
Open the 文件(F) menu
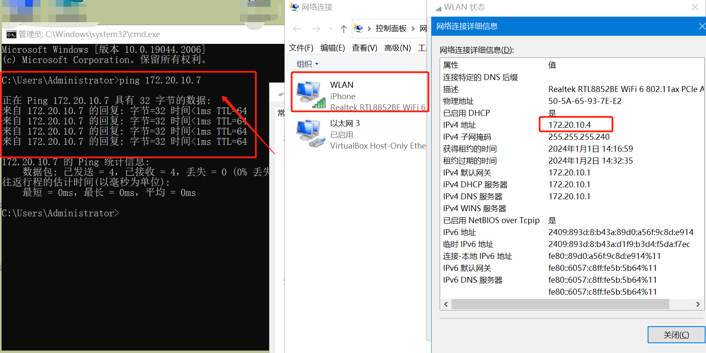click(x=301, y=48)
